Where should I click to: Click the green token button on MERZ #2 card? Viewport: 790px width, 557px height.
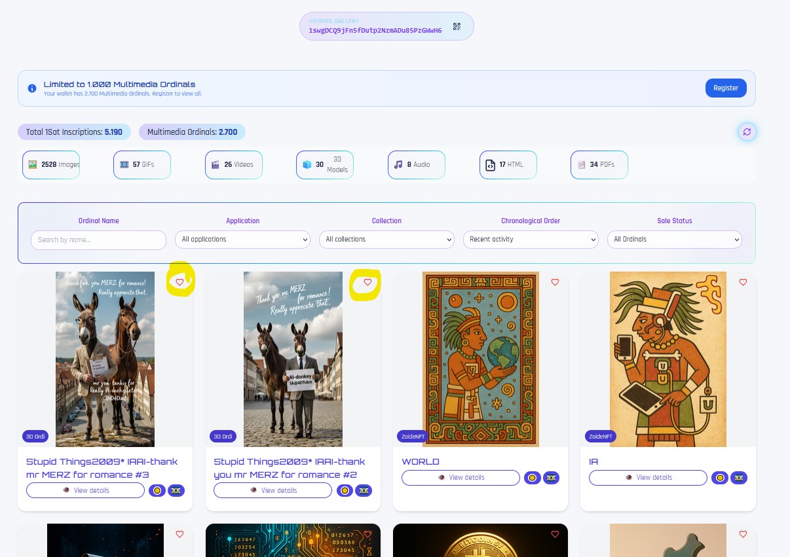[x=364, y=490]
